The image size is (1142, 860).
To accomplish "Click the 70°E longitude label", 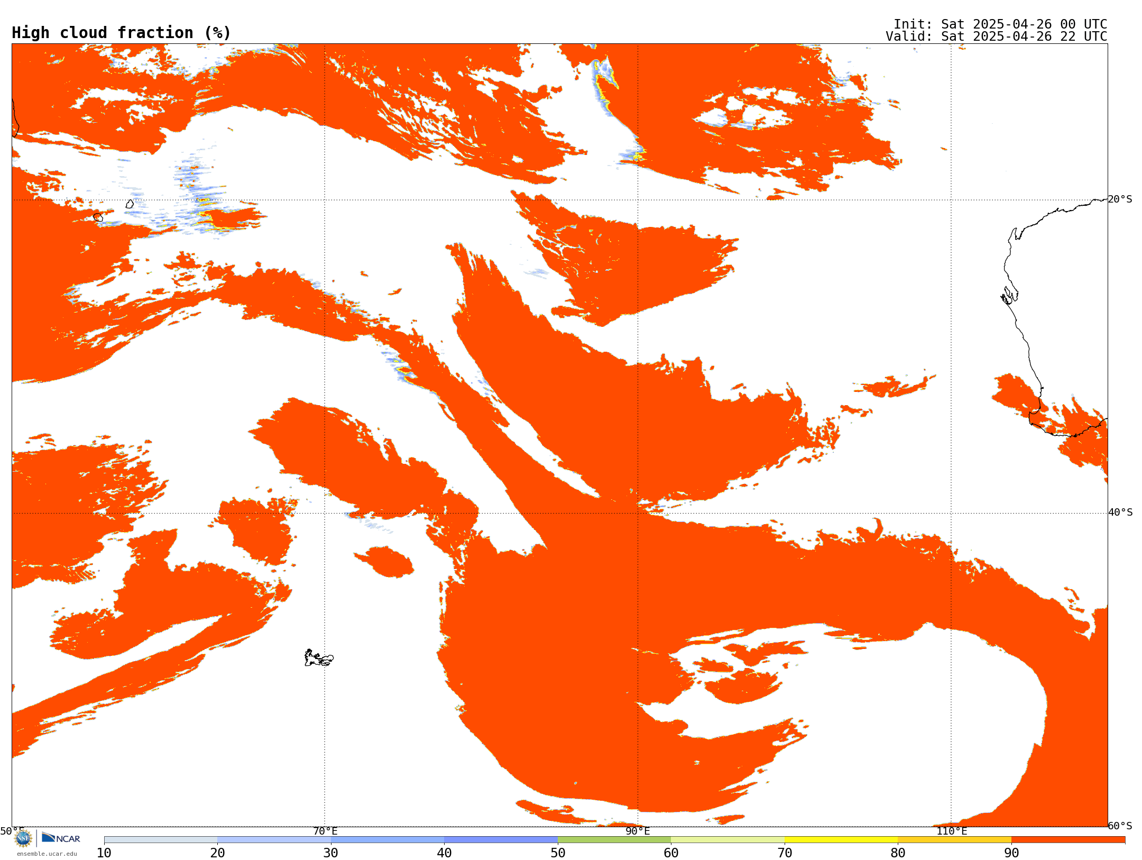I will coord(325,831).
